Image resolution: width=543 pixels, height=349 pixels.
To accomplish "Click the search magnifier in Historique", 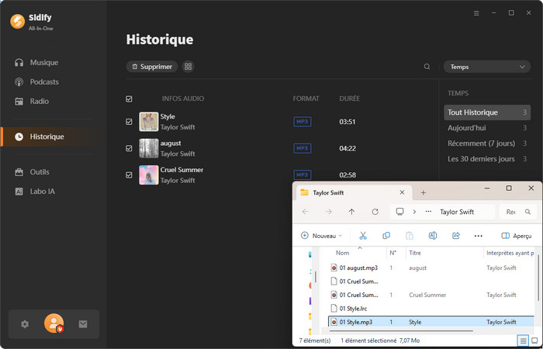I will 427,67.
